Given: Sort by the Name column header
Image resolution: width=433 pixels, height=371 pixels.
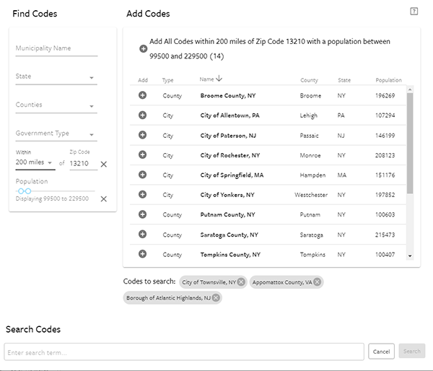Looking at the screenshot, I should (x=206, y=79).
